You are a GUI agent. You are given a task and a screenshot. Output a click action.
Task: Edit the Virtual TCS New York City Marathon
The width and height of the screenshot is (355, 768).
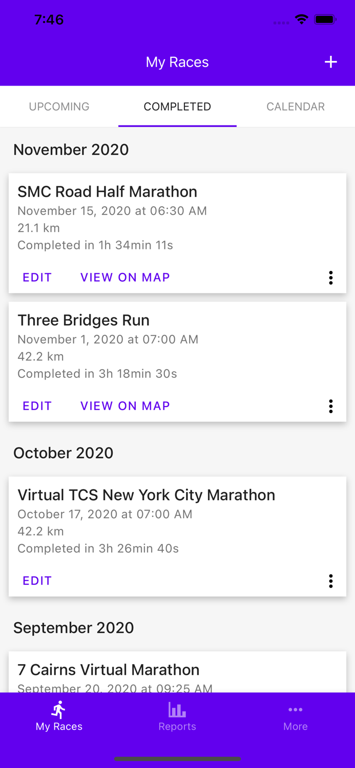coord(36,581)
